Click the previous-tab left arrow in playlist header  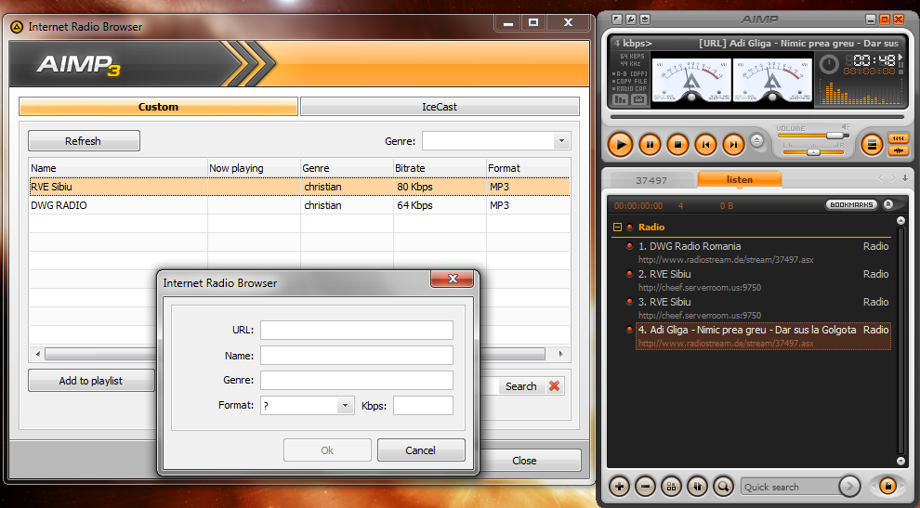point(881,177)
